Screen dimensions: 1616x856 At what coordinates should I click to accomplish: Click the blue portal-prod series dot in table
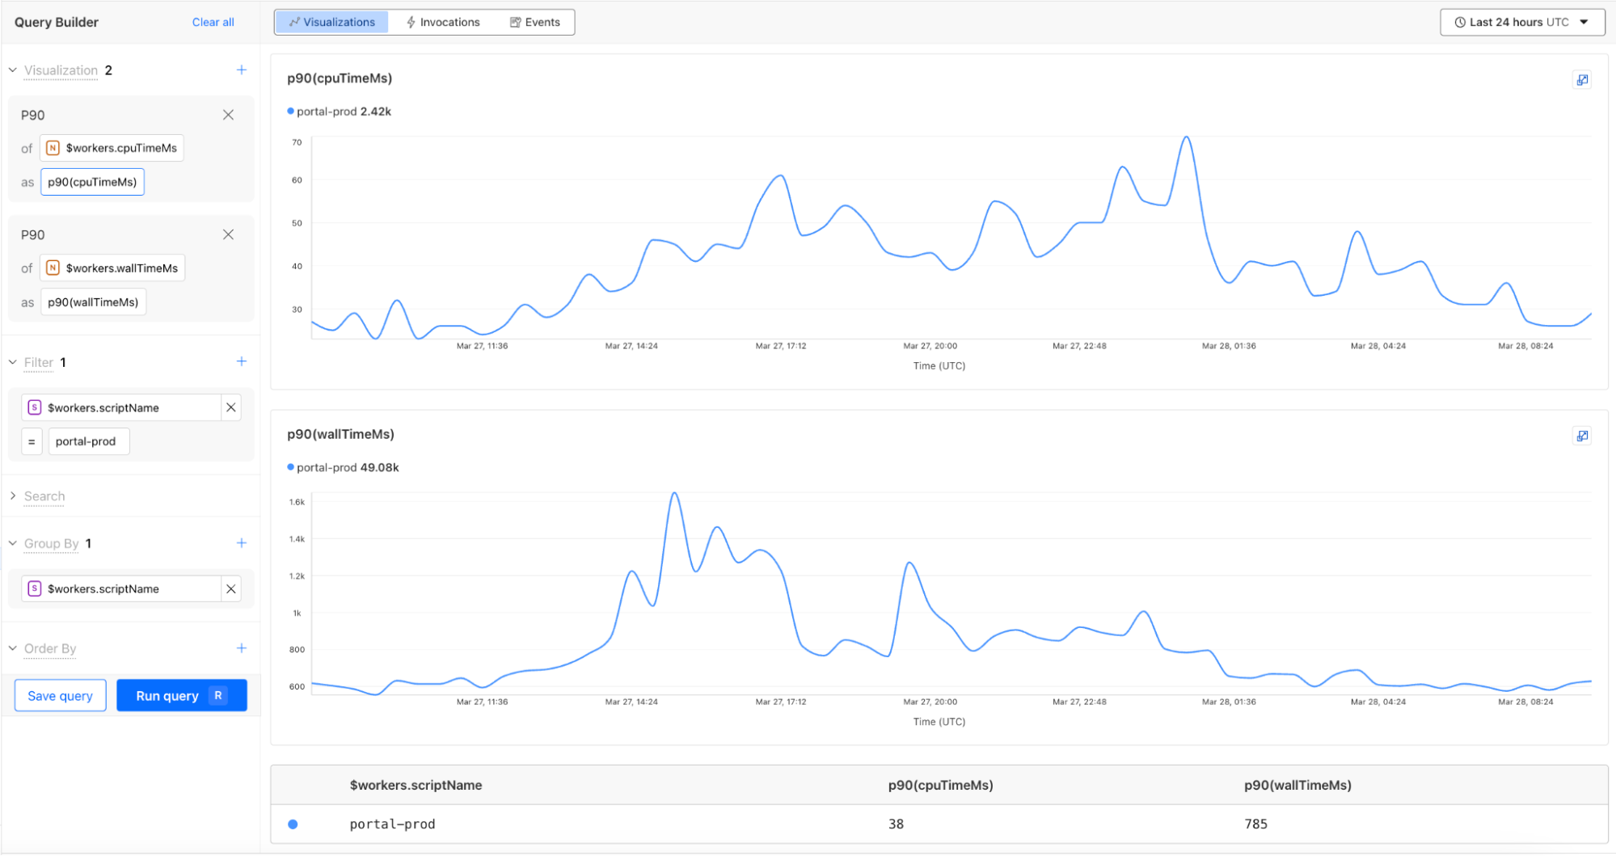coord(293,824)
